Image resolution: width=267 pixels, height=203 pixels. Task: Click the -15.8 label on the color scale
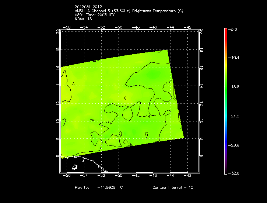coord(234,87)
